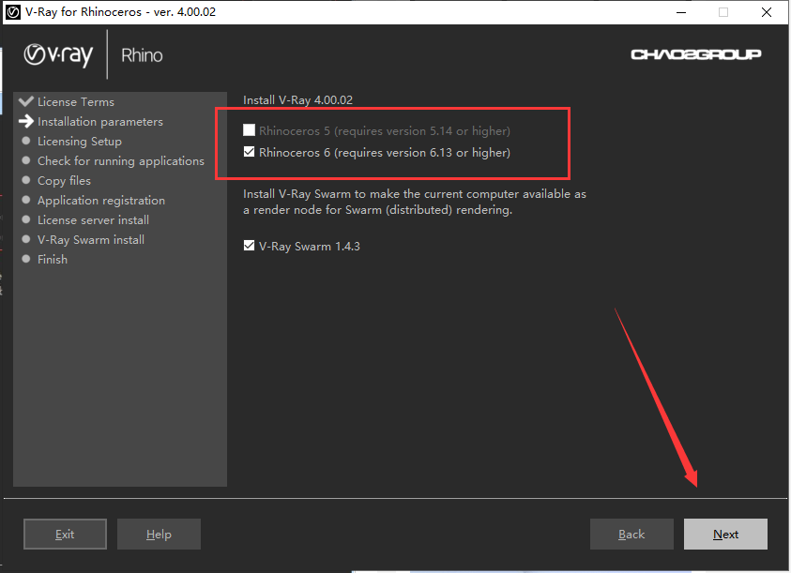Toggle the V-Ray Swarm 1.4.3 checkbox
Viewport: 791px width, 573px height.
point(250,246)
